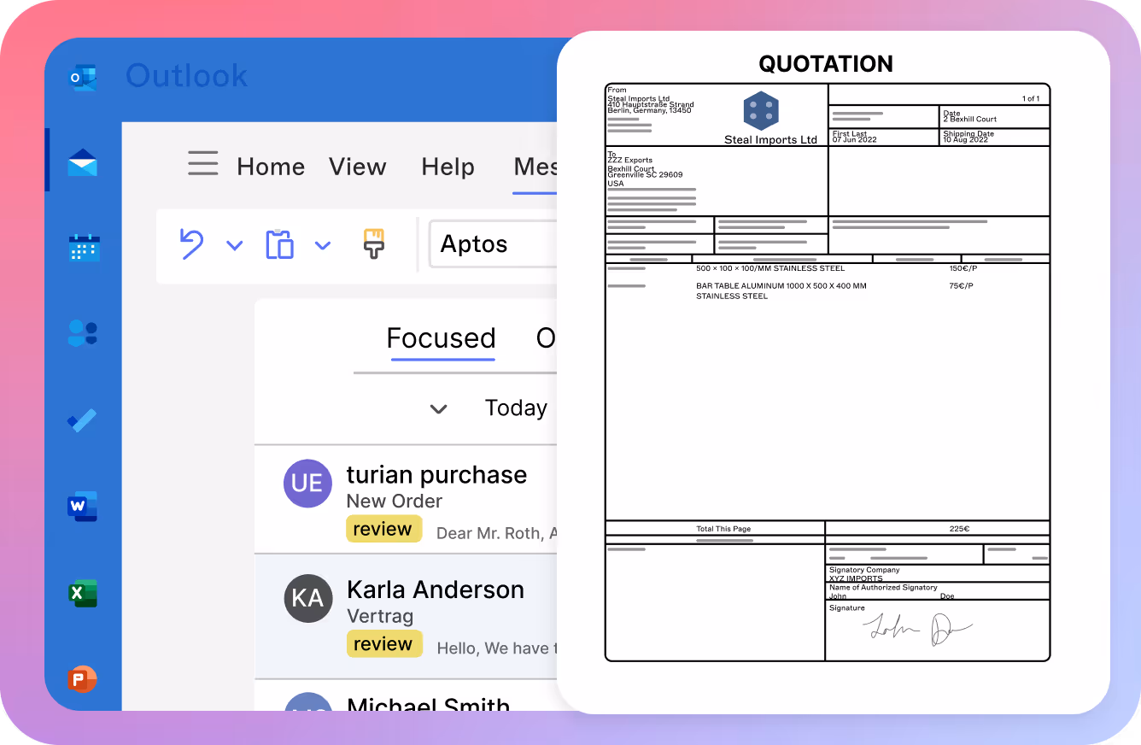Click the XYZ IMPORTS signatory company
Image resolution: width=1141 pixels, height=745 pixels.
[x=856, y=578]
